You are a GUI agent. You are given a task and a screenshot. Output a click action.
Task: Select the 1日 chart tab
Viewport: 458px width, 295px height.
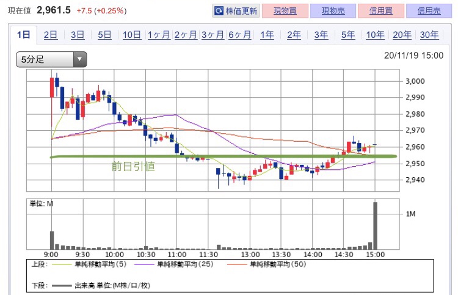click(24, 35)
